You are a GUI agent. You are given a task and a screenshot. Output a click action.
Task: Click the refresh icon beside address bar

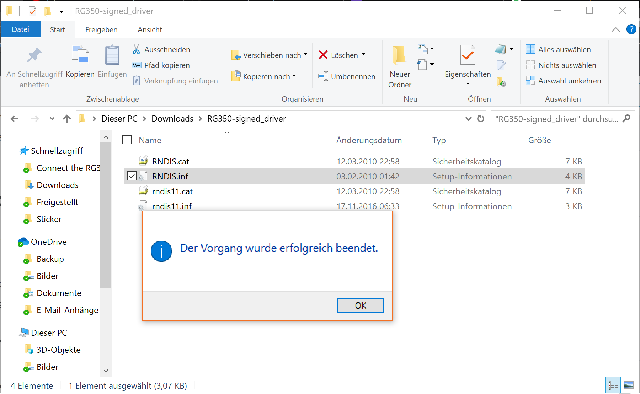[x=481, y=119]
